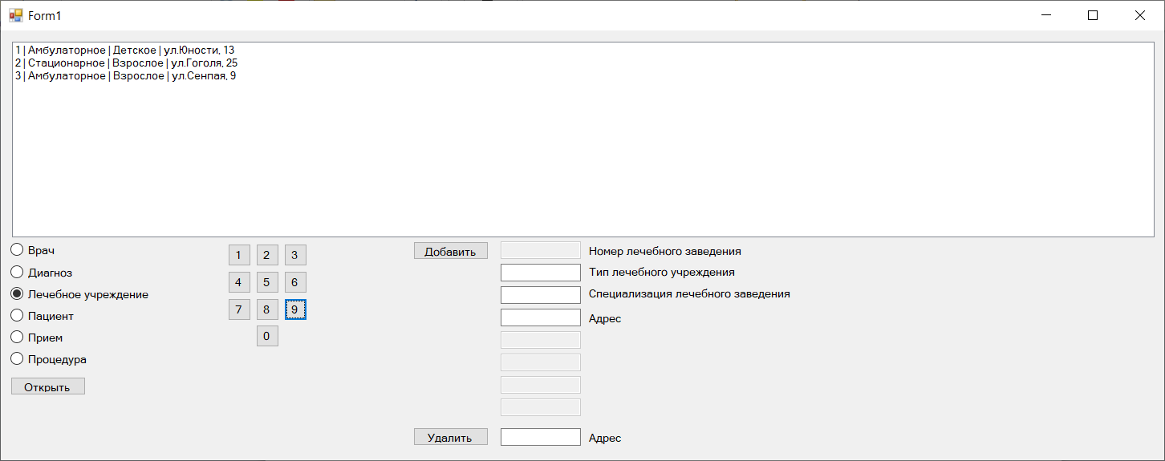The height and width of the screenshot is (461, 1165).
Task: Click keypad digit 0
Action: (x=267, y=336)
